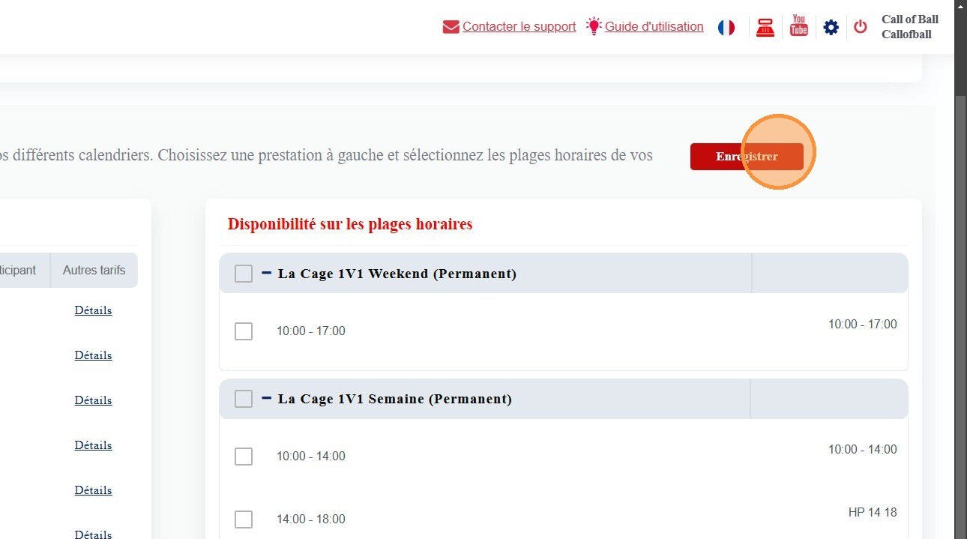Open the Contacter le support link
The image size is (967, 539).
[x=519, y=27]
